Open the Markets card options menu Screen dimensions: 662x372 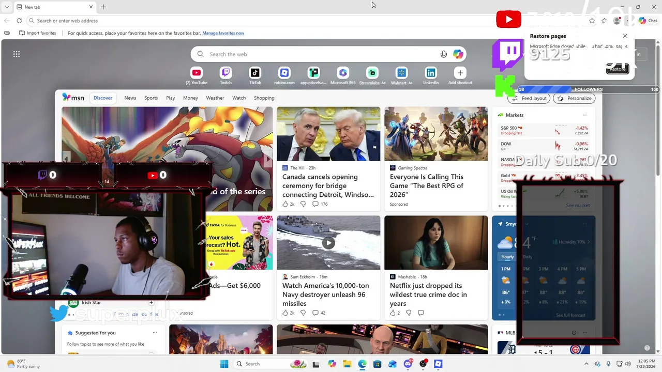(x=585, y=115)
